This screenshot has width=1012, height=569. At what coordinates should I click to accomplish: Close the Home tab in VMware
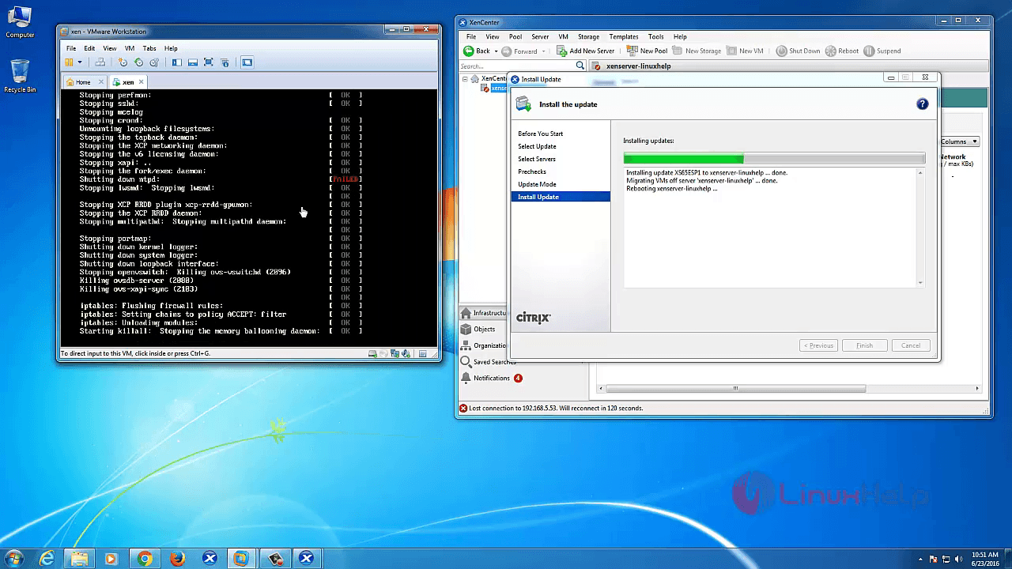point(100,82)
